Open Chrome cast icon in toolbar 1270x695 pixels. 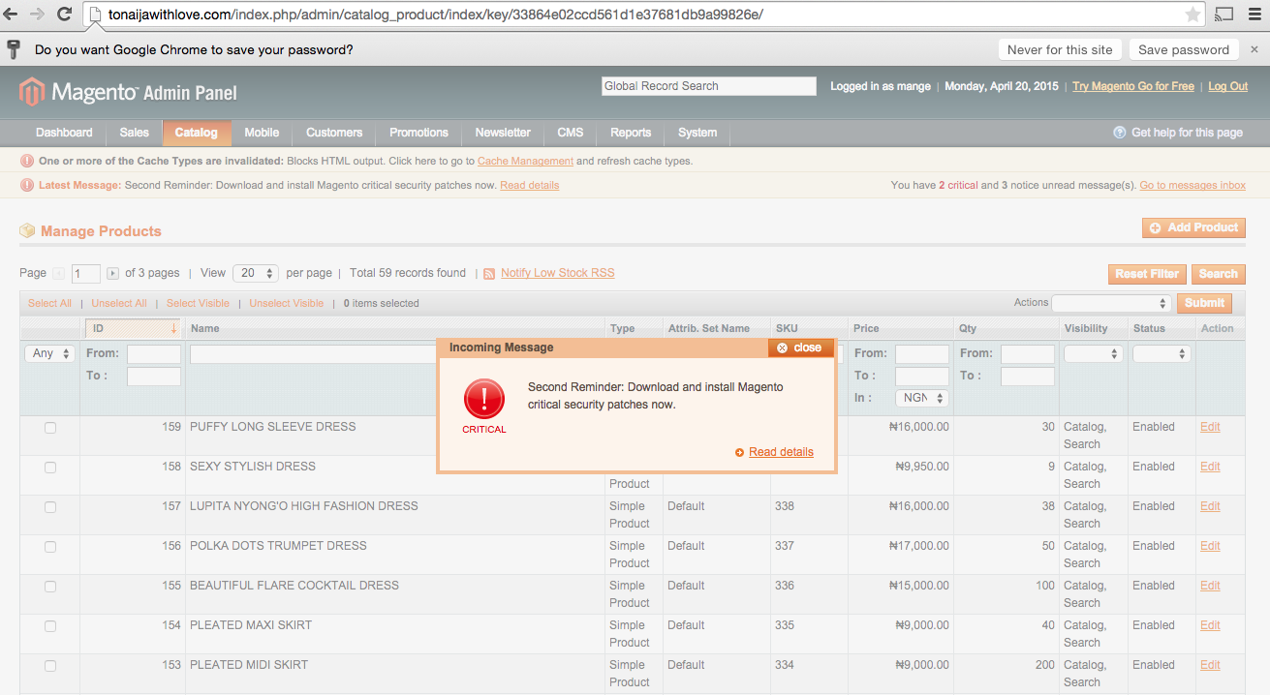point(1224,15)
